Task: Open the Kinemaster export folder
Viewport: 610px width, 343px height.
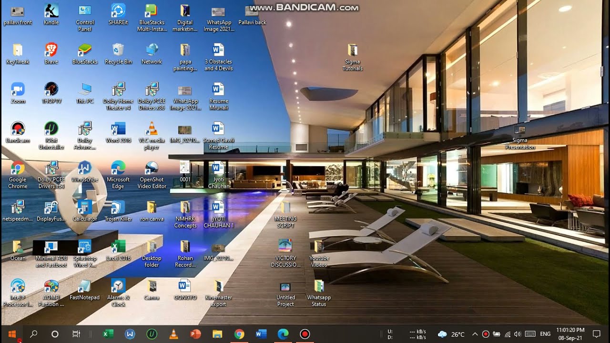Action: click(218, 293)
